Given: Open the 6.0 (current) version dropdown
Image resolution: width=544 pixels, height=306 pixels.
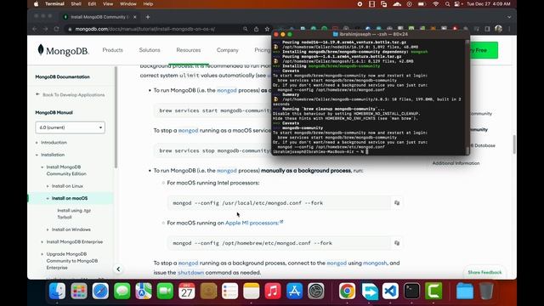Looking at the screenshot, I should [x=70, y=127].
